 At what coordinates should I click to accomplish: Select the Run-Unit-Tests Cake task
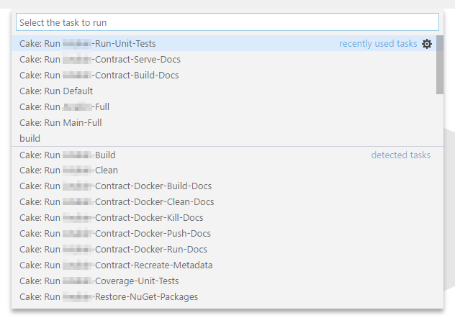click(224, 43)
